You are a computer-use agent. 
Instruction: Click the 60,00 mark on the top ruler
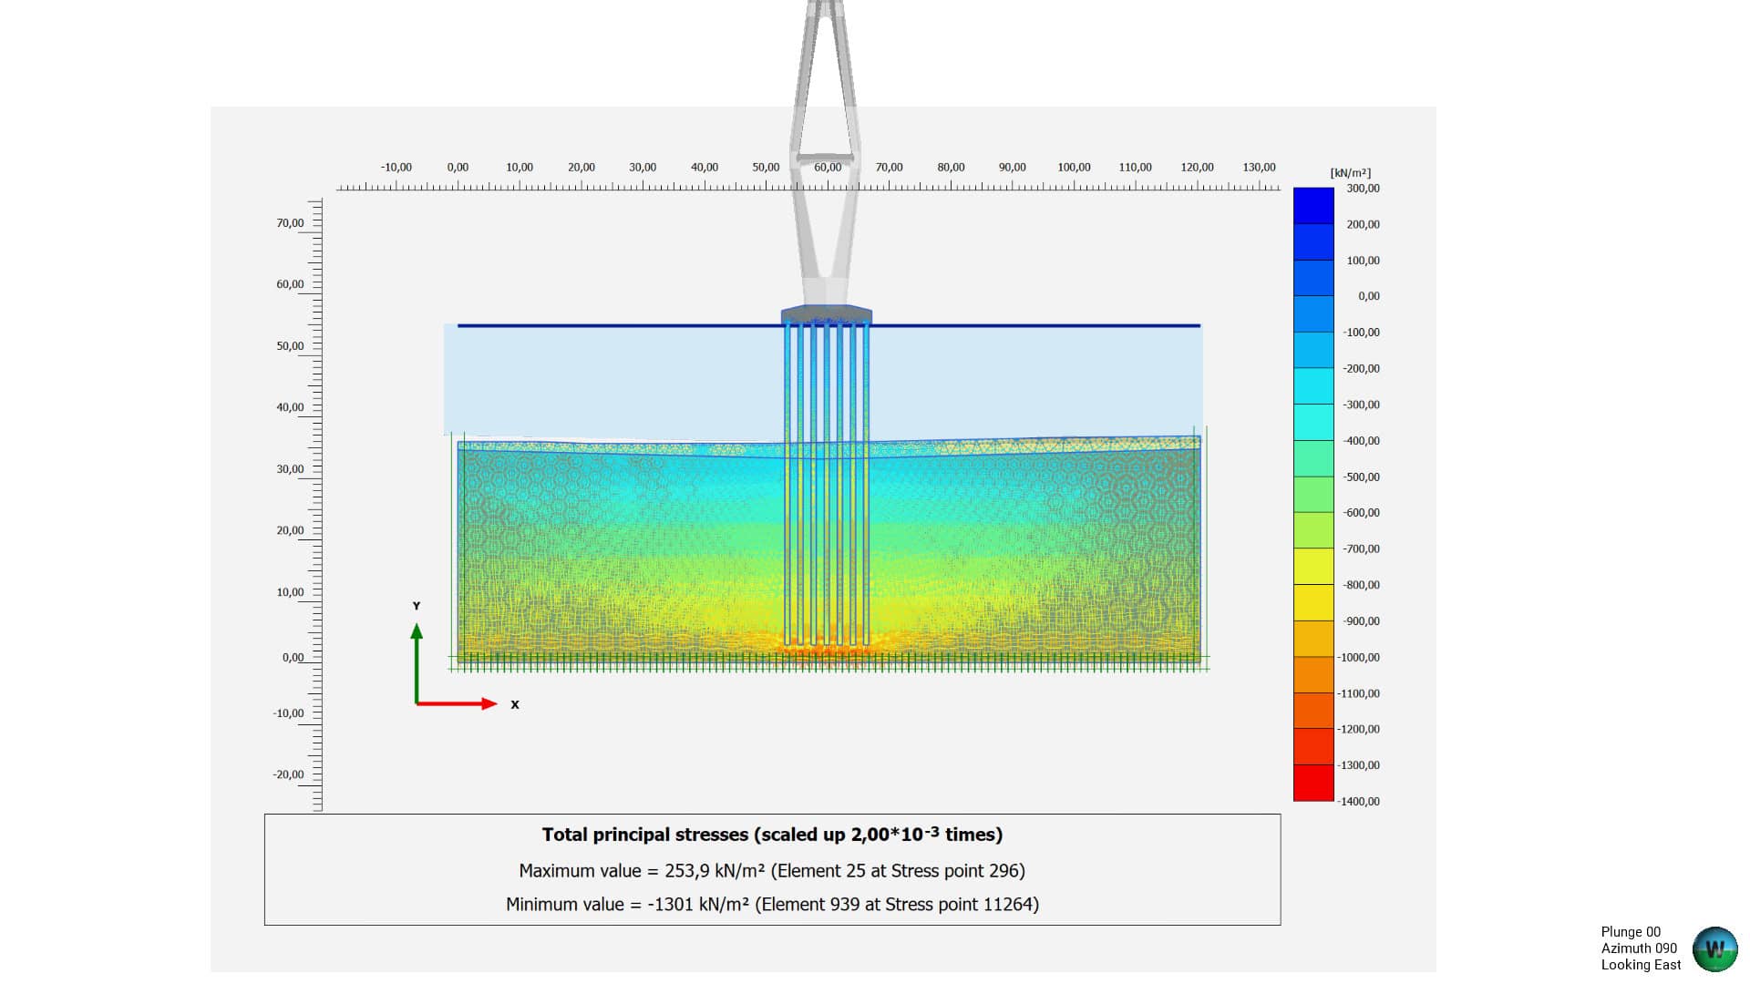829,167
